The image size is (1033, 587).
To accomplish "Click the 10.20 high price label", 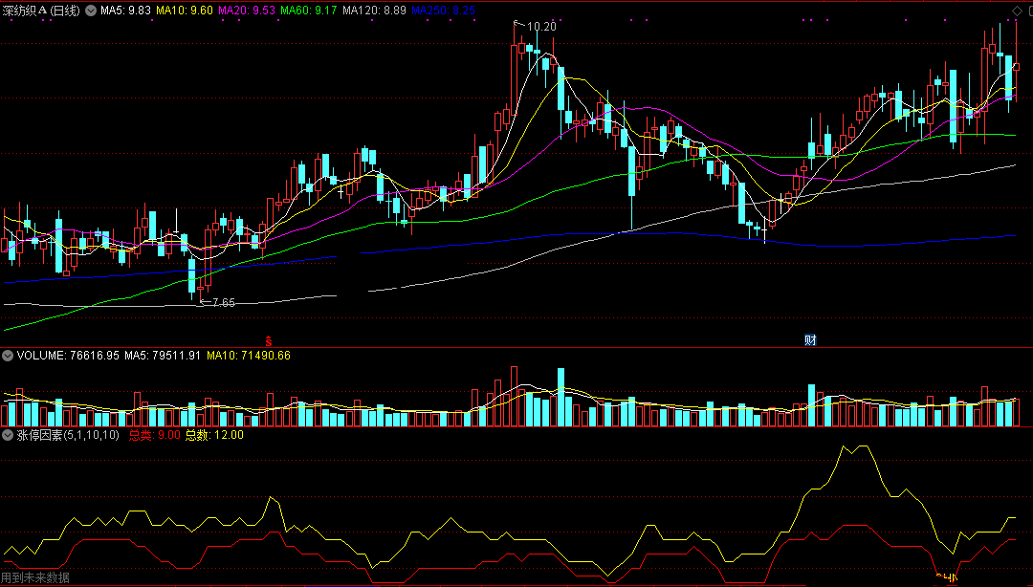I will click(x=541, y=27).
